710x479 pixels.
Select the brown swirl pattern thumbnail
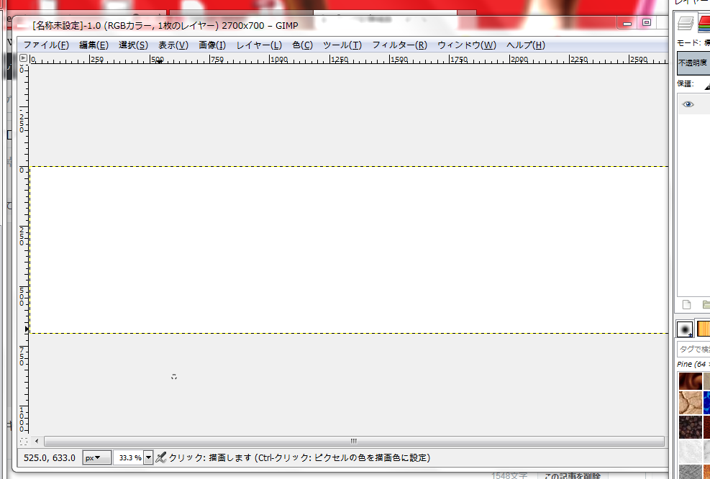point(690,380)
